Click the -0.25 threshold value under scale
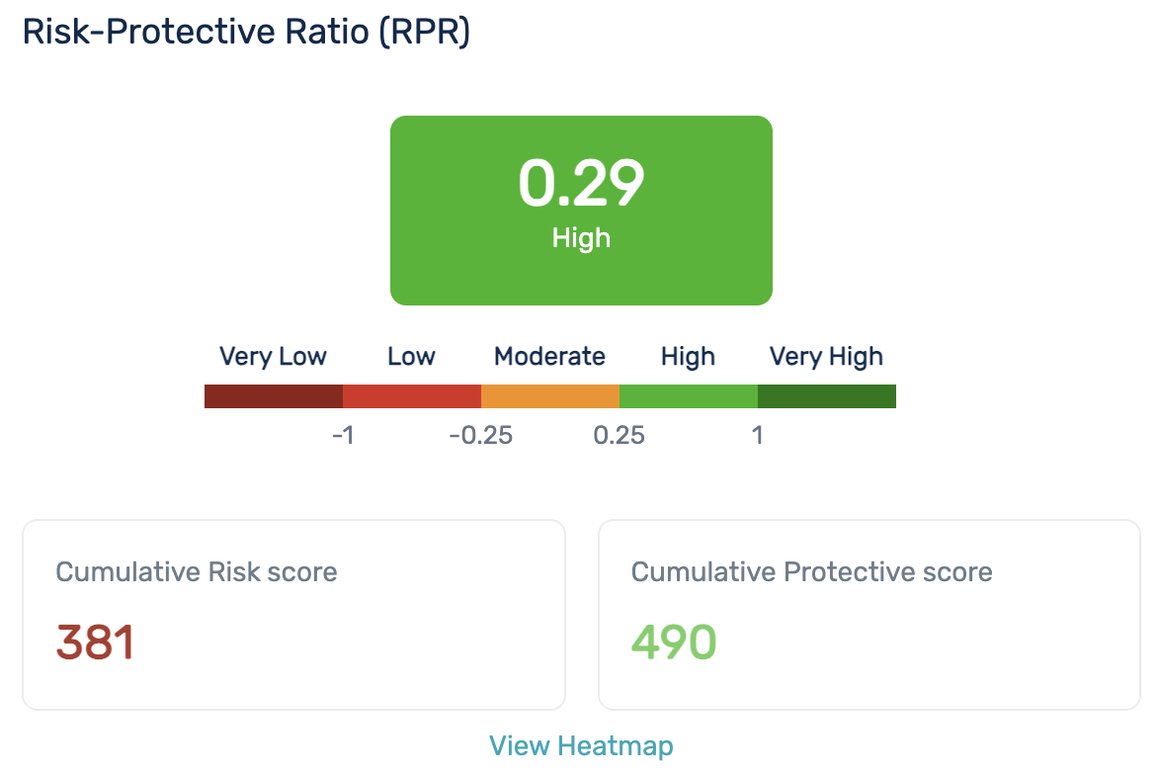Screen dimensions: 1158x775 point(481,435)
